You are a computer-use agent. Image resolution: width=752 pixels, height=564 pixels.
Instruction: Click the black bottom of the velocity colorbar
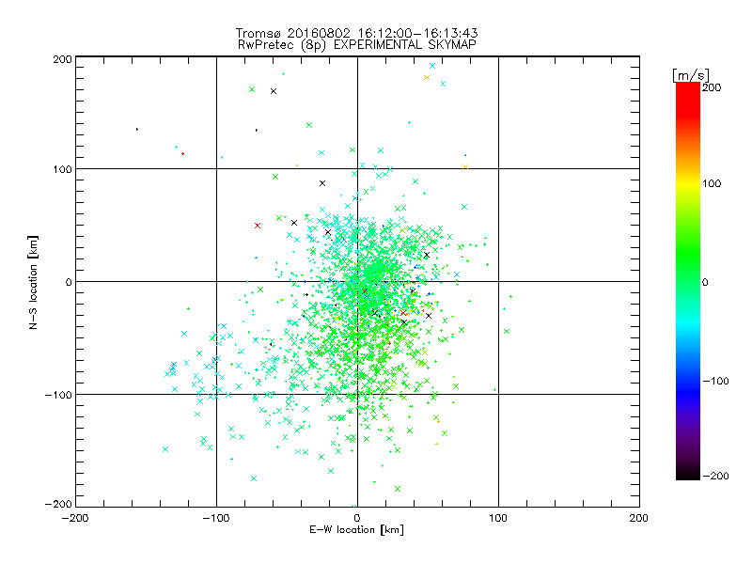pyautogui.click(x=688, y=475)
